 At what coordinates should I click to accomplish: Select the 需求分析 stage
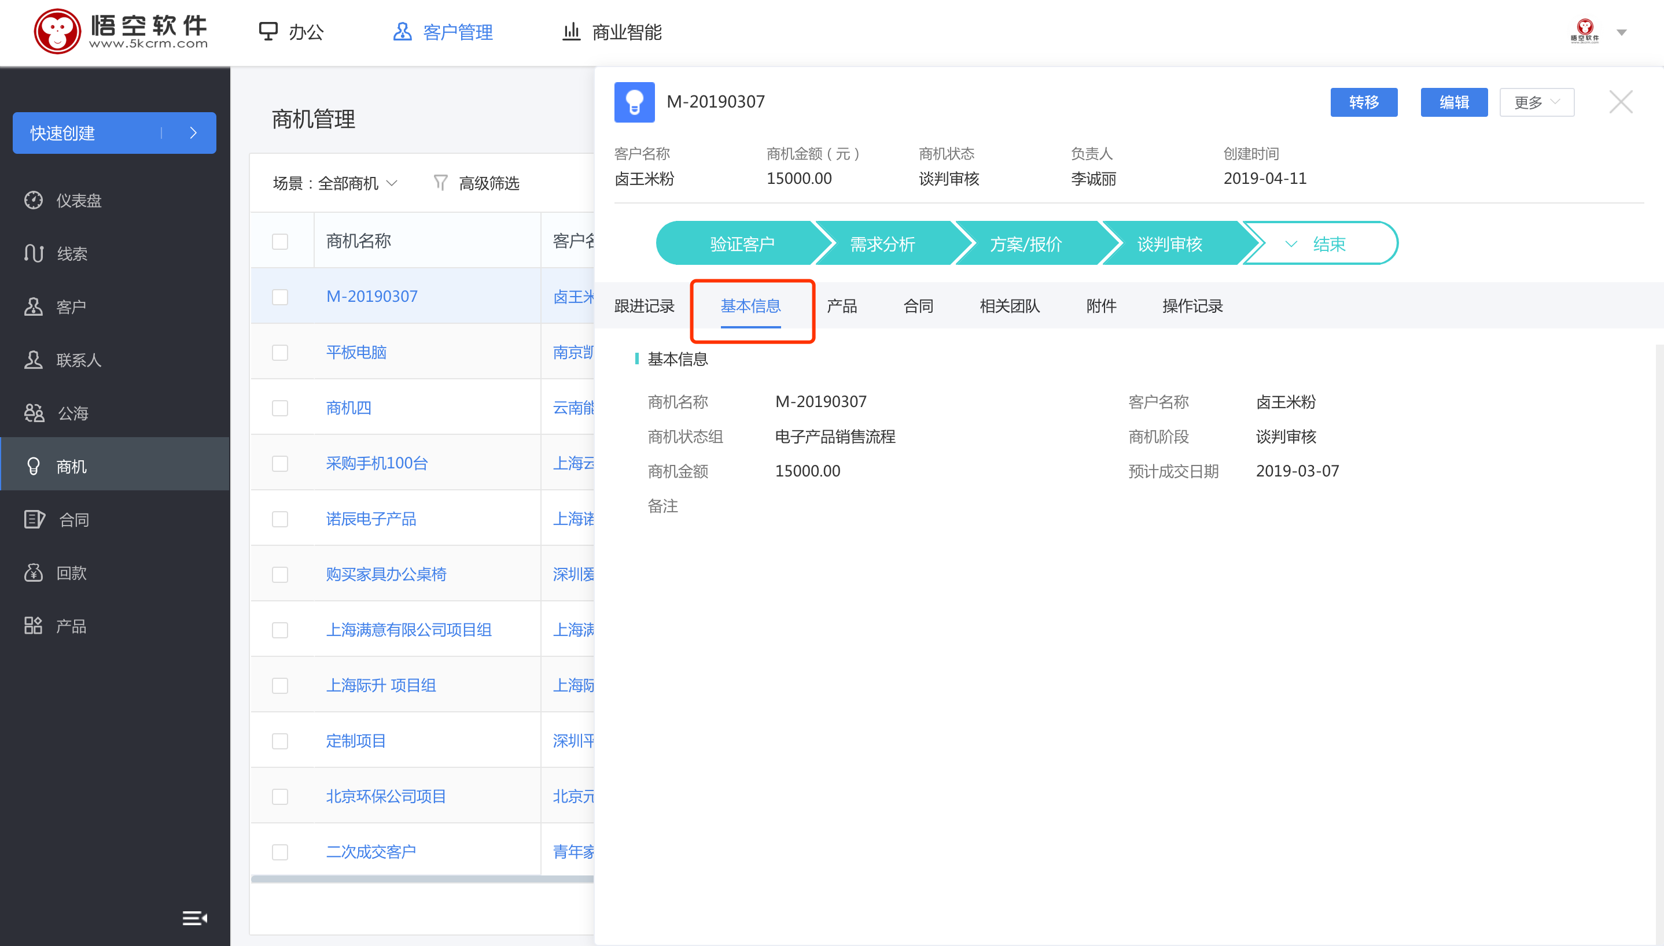point(883,243)
